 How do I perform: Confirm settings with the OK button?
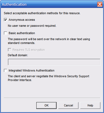click(46, 105)
